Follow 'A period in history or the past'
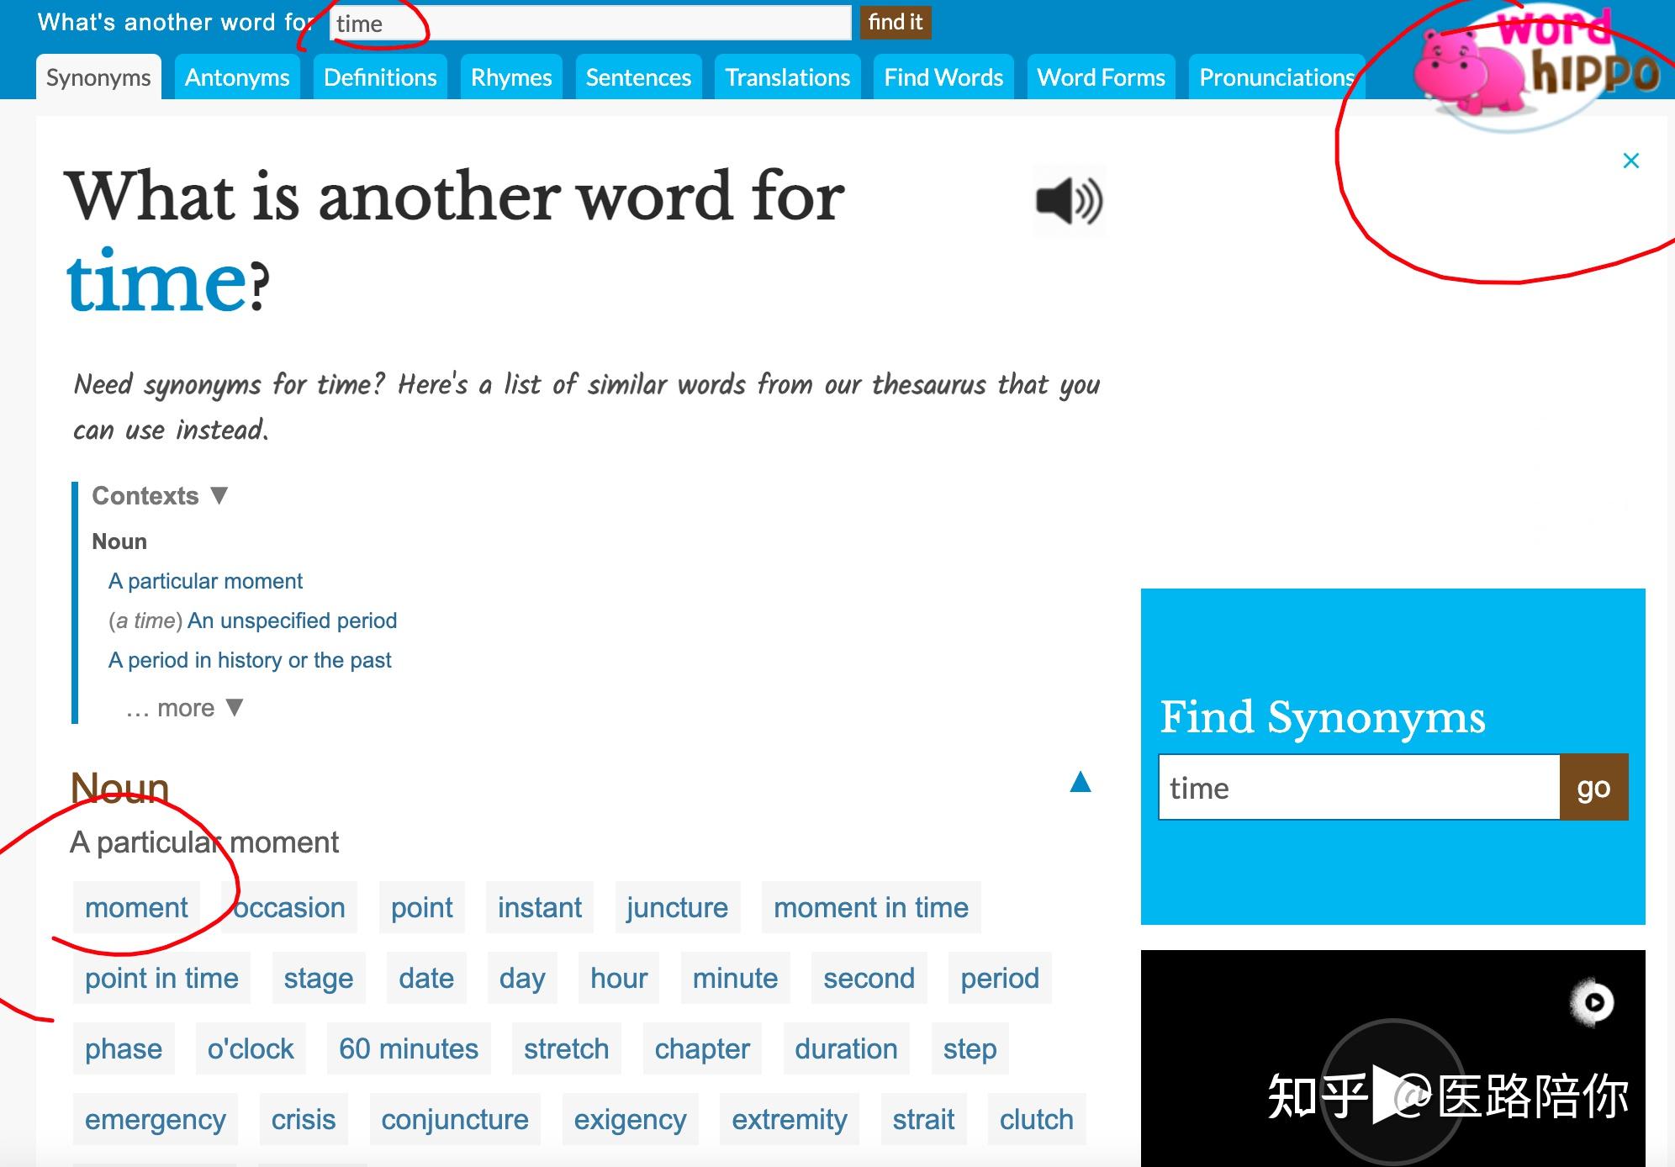Image resolution: width=1675 pixels, height=1167 pixels. [x=250, y=660]
